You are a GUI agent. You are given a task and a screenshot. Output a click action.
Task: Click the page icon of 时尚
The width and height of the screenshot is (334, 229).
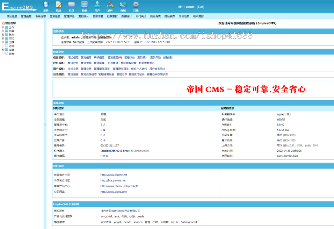coord(7,46)
